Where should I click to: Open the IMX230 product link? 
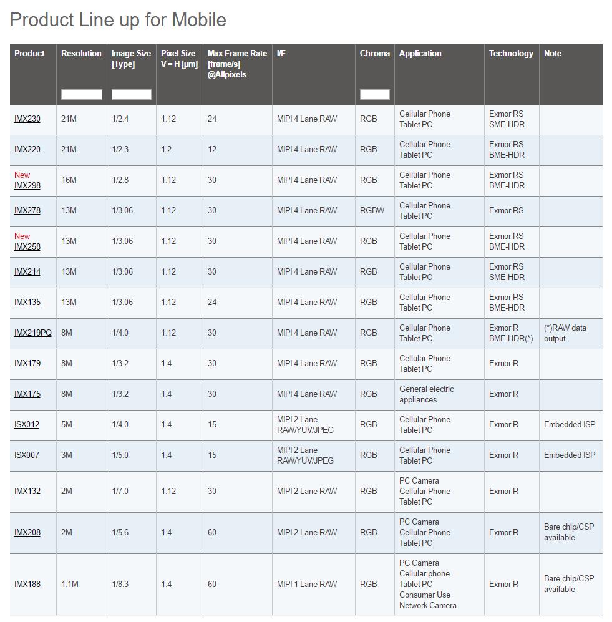point(27,119)
